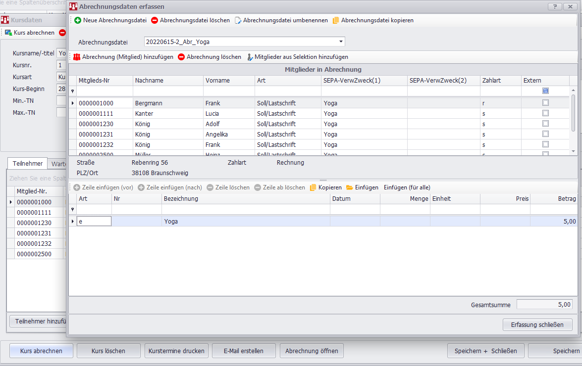Screen dimensions: 582x366
Task: Click the Abrechnungsdatei umbenennen icon
Action: 238,20
